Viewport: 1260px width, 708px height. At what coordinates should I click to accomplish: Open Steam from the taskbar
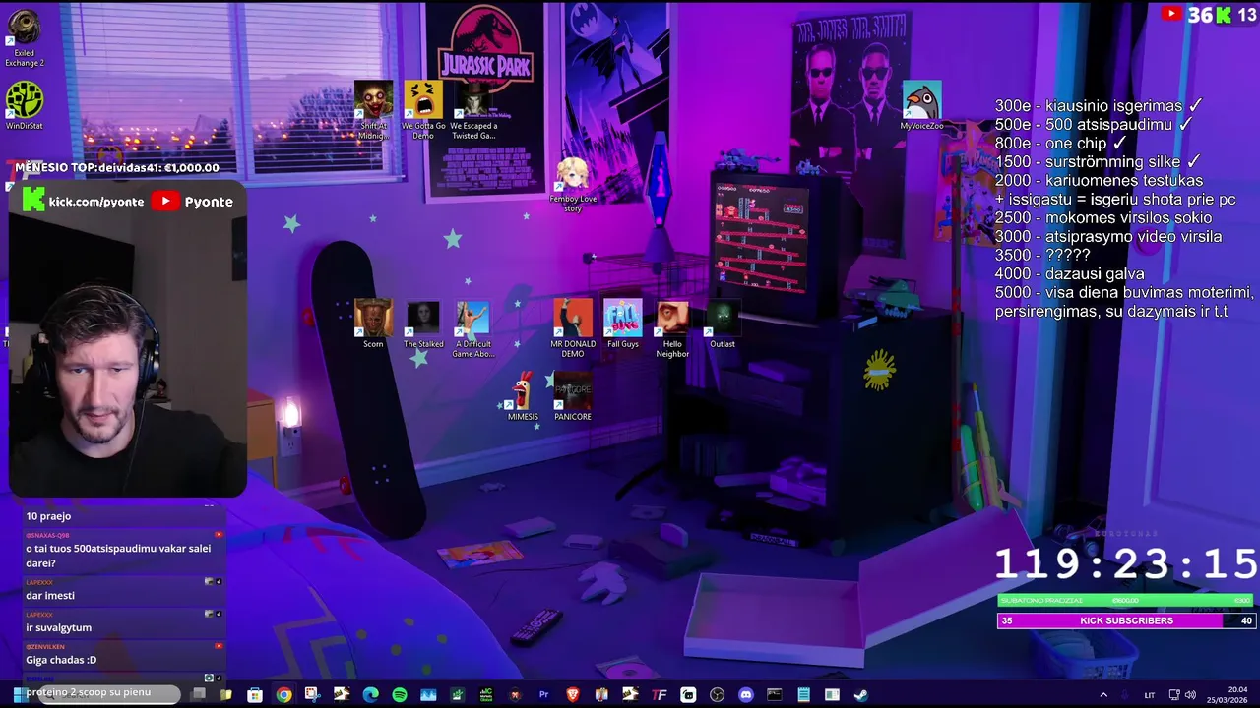coord(860,695)
